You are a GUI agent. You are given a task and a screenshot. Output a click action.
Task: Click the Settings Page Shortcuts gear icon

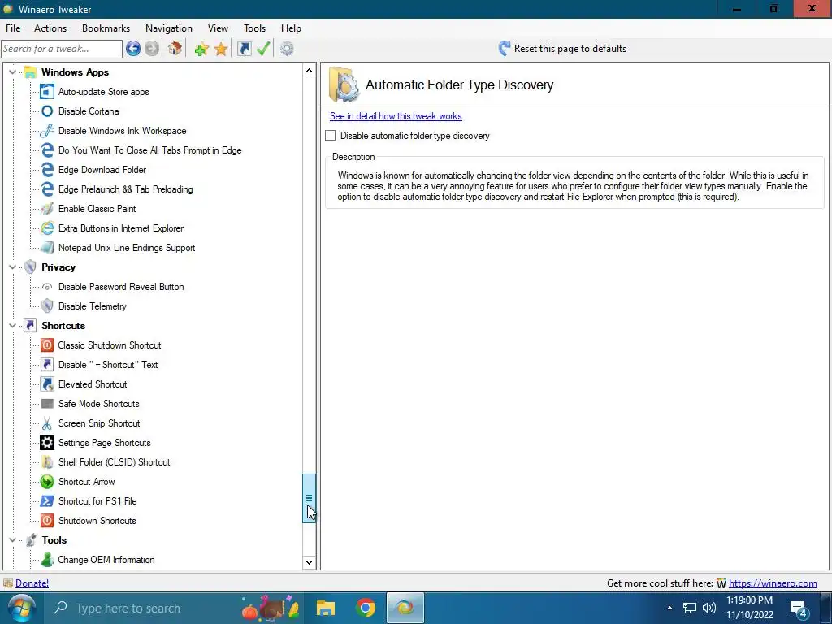pyautogui.click(x=47, y=443)
